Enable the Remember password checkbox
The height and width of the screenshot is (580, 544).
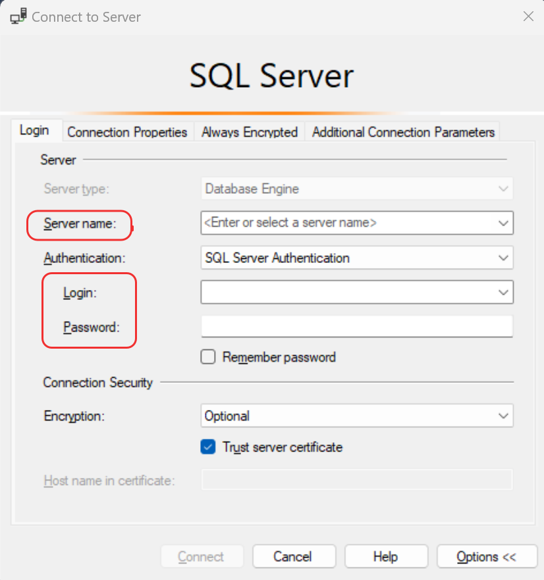point(208,357)
